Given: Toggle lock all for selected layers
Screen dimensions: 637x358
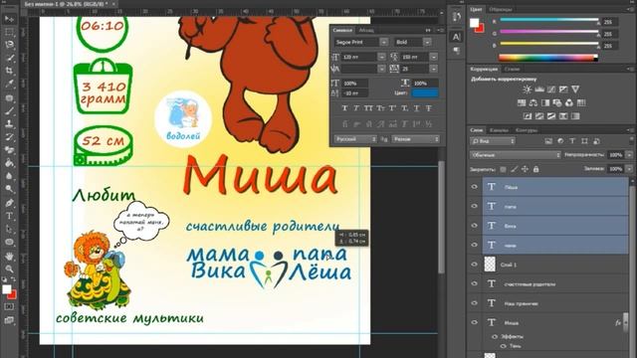Looking at the screenshot, I should (536, 169).
